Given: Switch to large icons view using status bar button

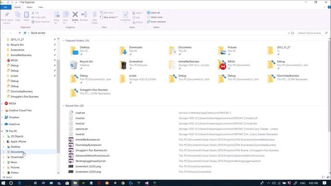Looking at the screenshot, I should pyautogui.click(x=328, y=177).
